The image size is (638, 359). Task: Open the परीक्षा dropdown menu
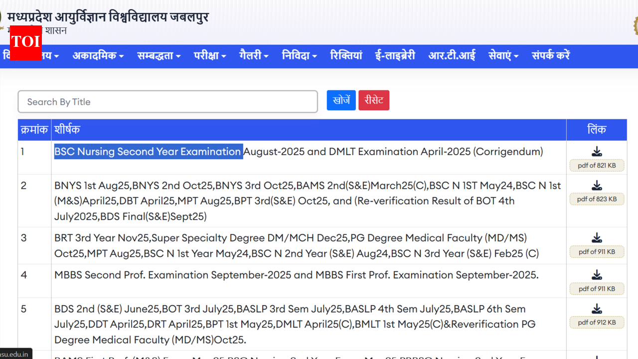(x=209, y=56)
